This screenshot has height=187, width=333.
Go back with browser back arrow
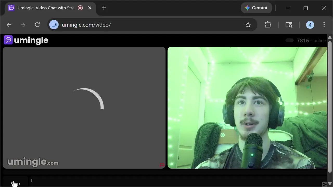coord(9,25)
